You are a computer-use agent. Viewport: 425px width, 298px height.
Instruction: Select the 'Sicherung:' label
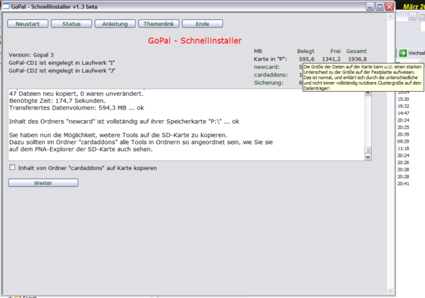[268, 83]
